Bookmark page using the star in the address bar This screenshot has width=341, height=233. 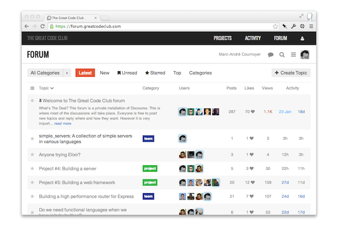pyautogui.click(x=276, y=26)
